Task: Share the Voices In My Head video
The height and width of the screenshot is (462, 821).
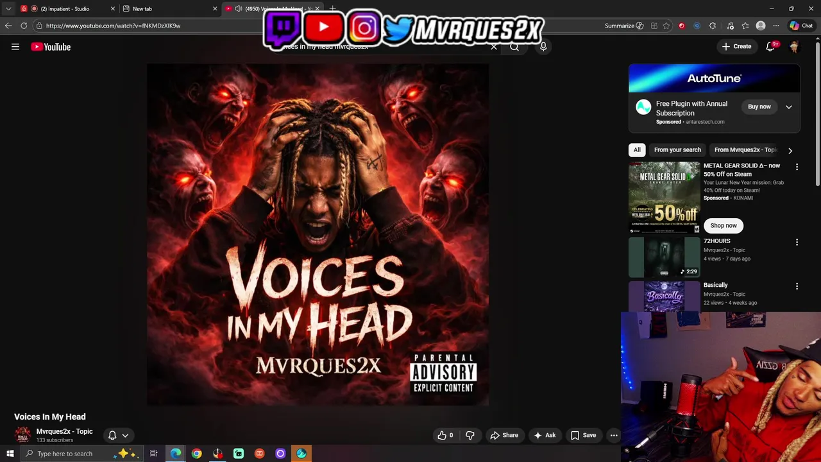Action: click(504, 435)
